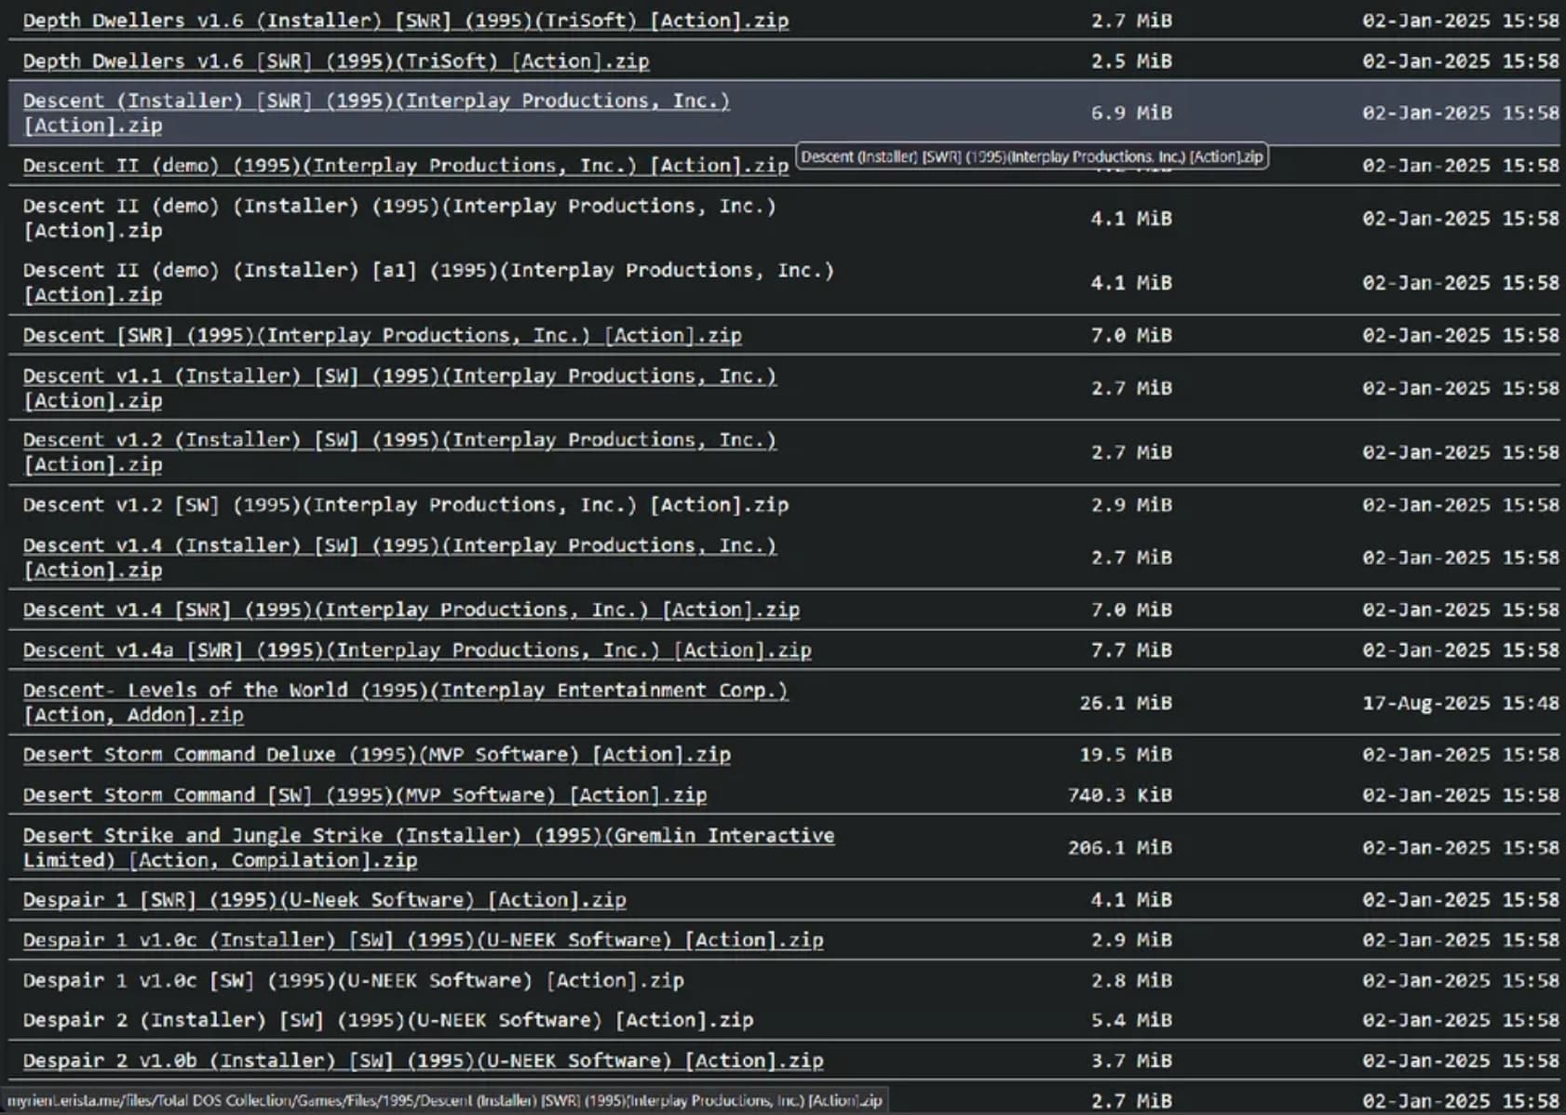The image size is (1566, 1115).
Task: Open Despair 2 v1.0b (Installer) zip link
Action: (424, 1060)
